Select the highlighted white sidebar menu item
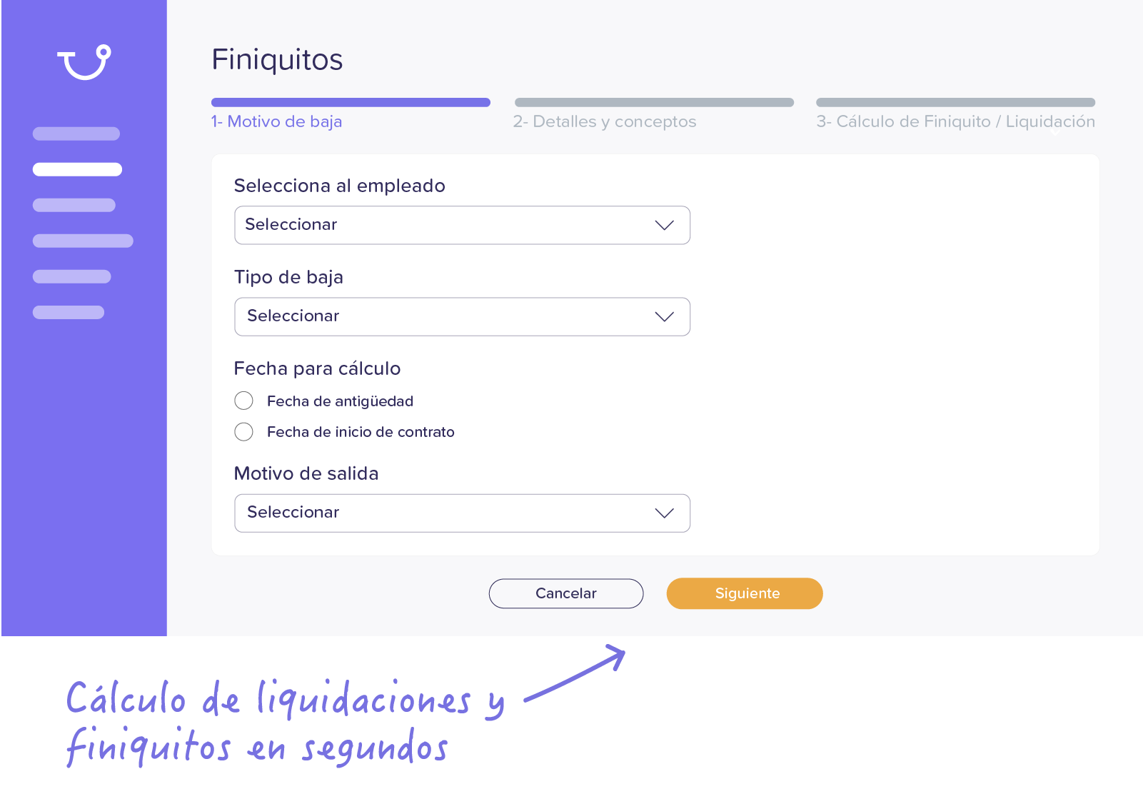1143x794 pixels. coord(77,169)
